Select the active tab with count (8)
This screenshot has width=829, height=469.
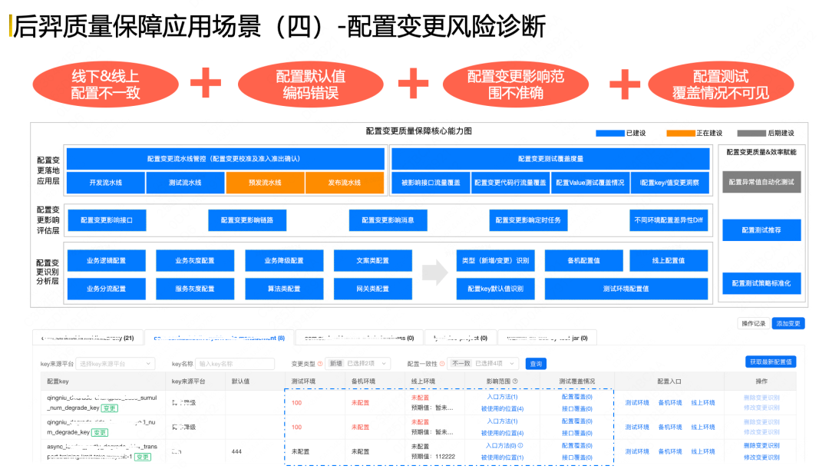click(219, 338)
